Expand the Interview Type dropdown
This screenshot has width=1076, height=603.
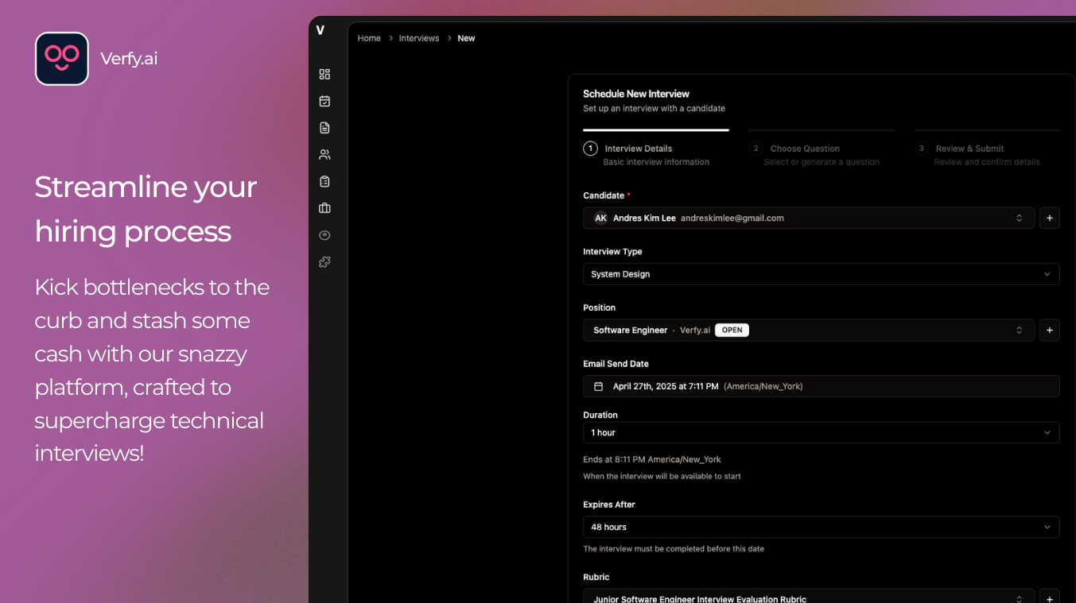pos(821,274)
